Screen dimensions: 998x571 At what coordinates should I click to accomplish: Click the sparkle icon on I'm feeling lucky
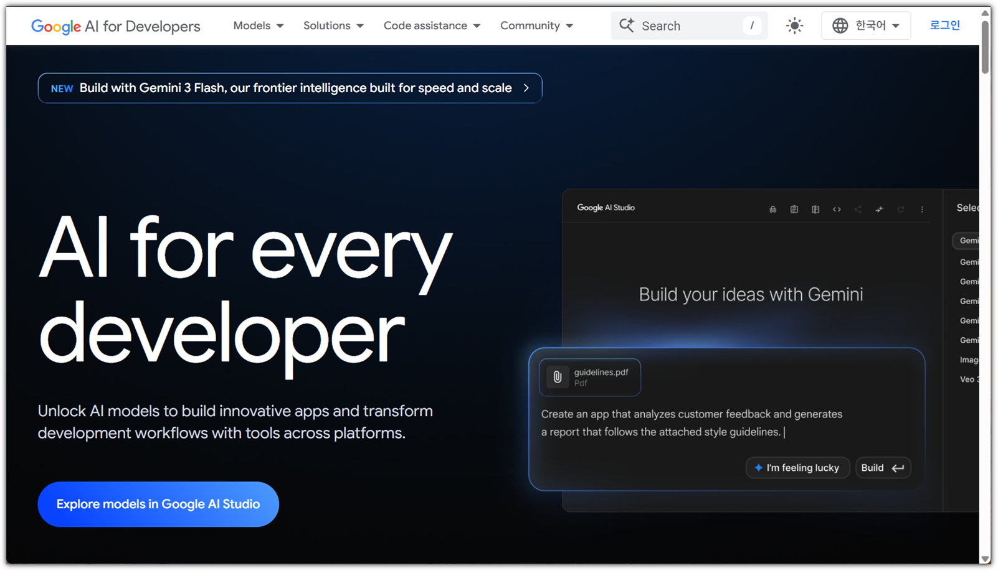pyautogui.click(x=758, y=468)
